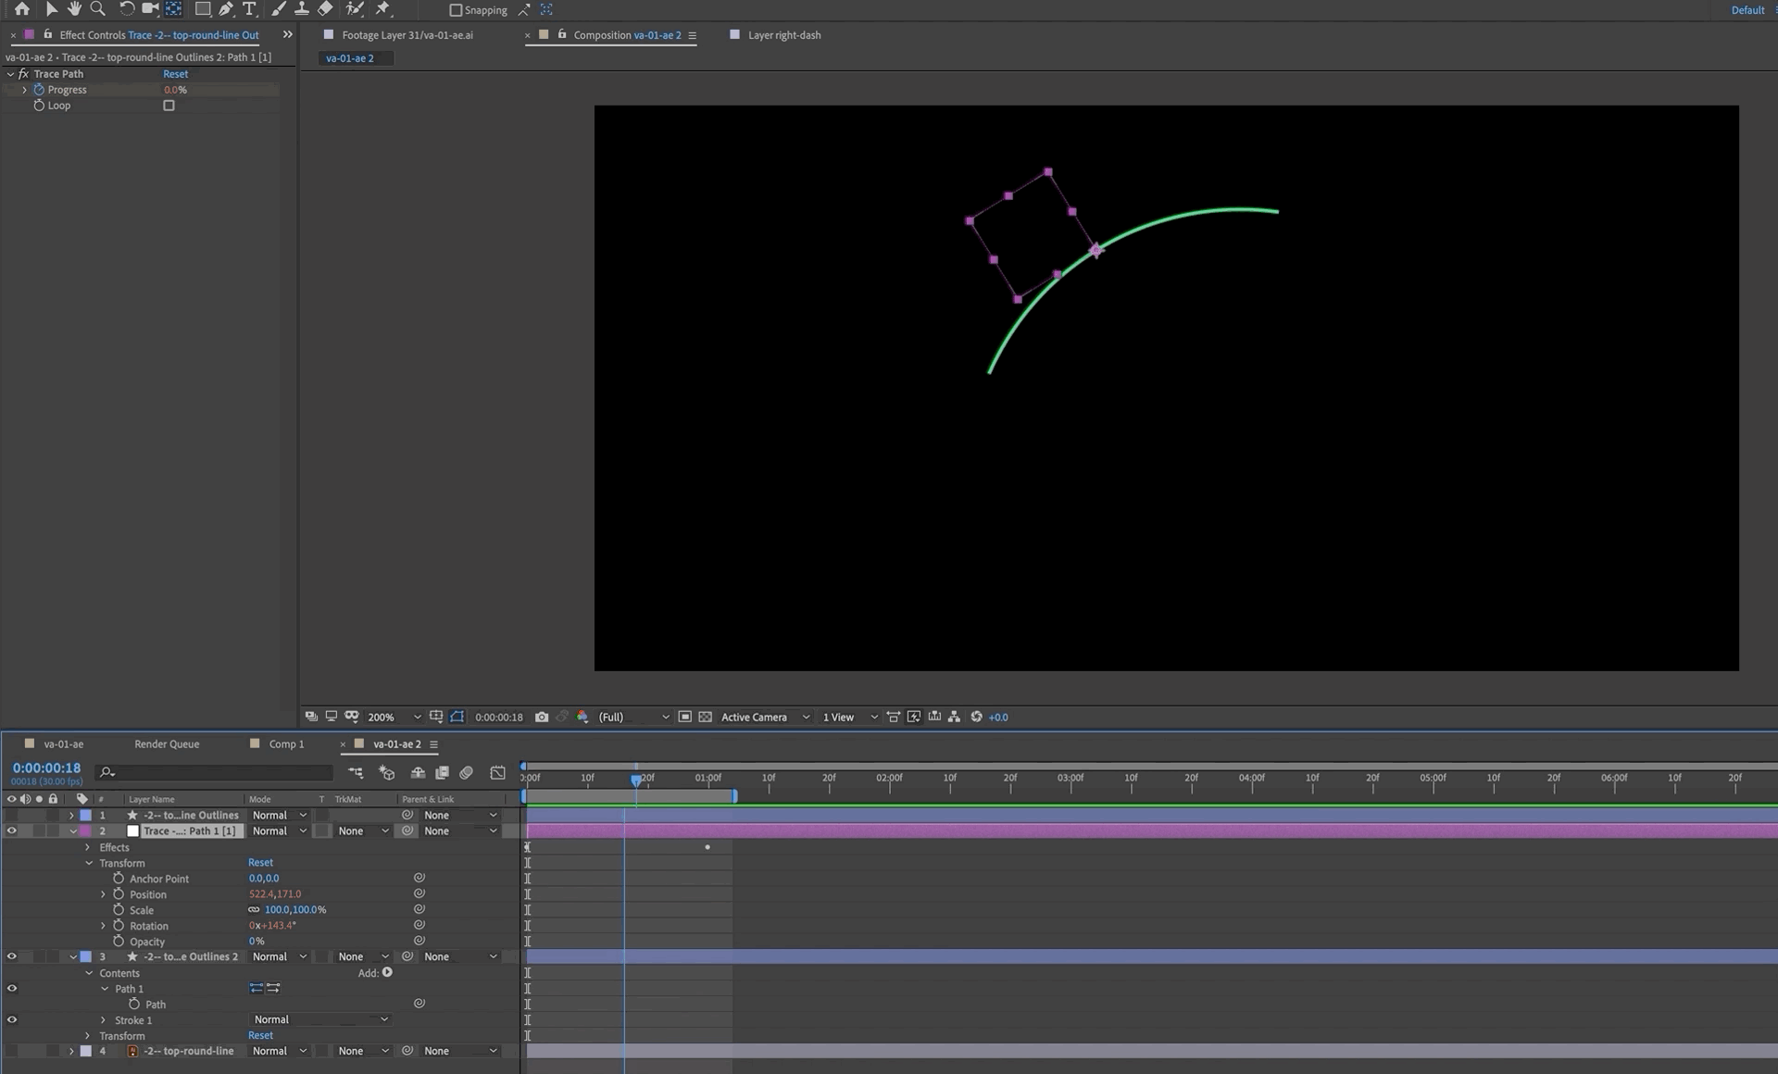Click Reset next to layer 2 Transform

[x=260, y=862]
